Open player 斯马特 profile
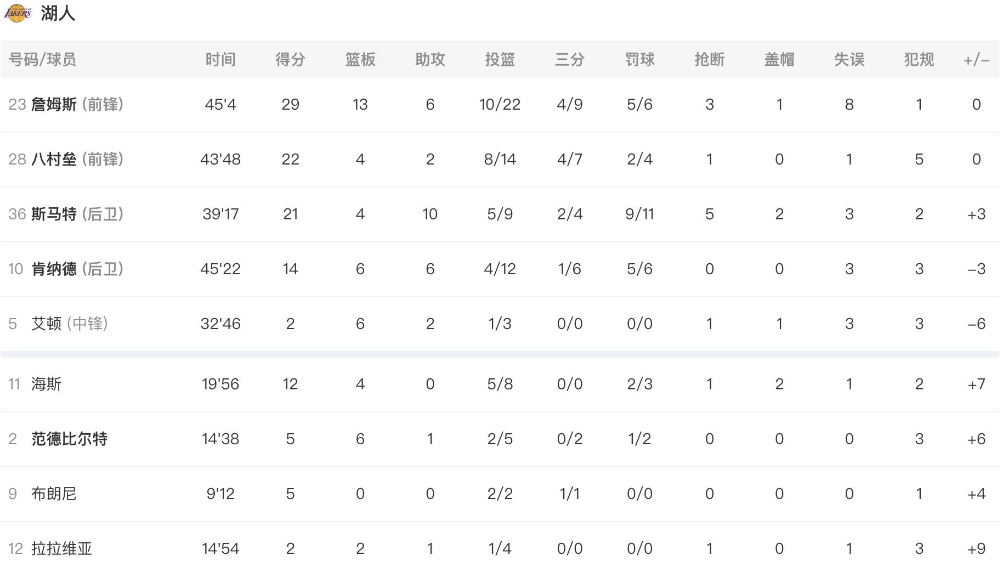Viewport: 1008px width, 567px height. point(54,214)
